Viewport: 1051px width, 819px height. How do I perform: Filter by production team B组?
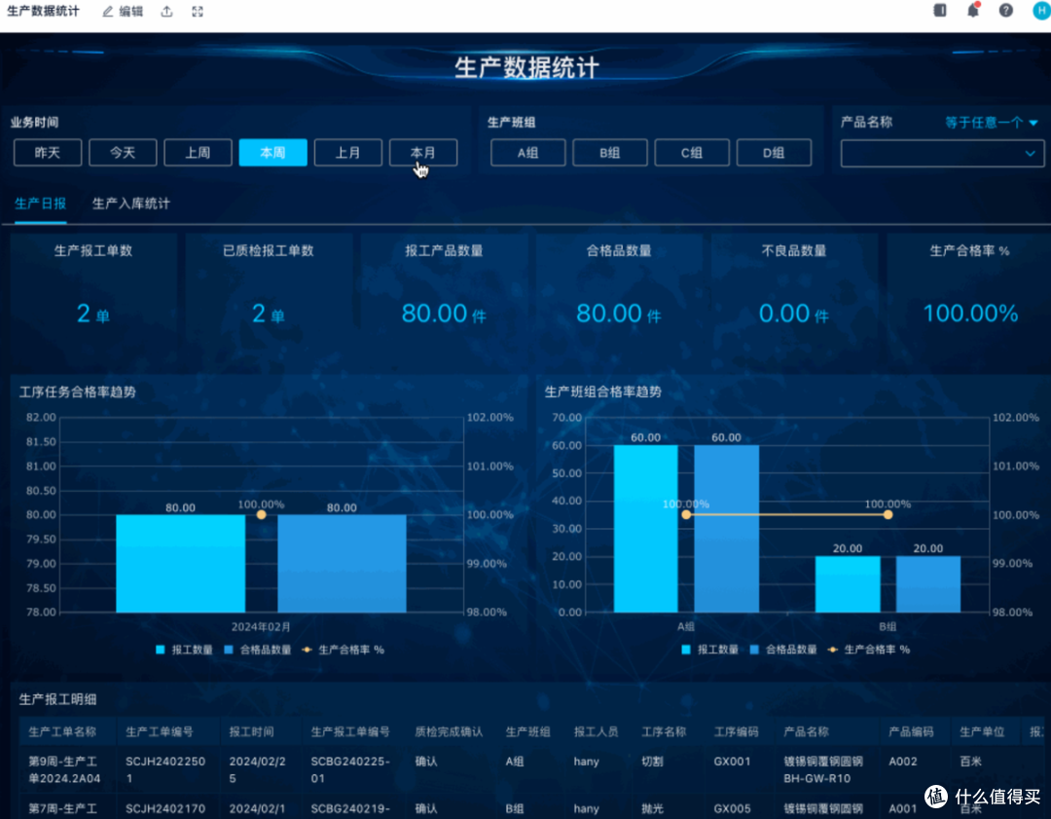point(610,153)
